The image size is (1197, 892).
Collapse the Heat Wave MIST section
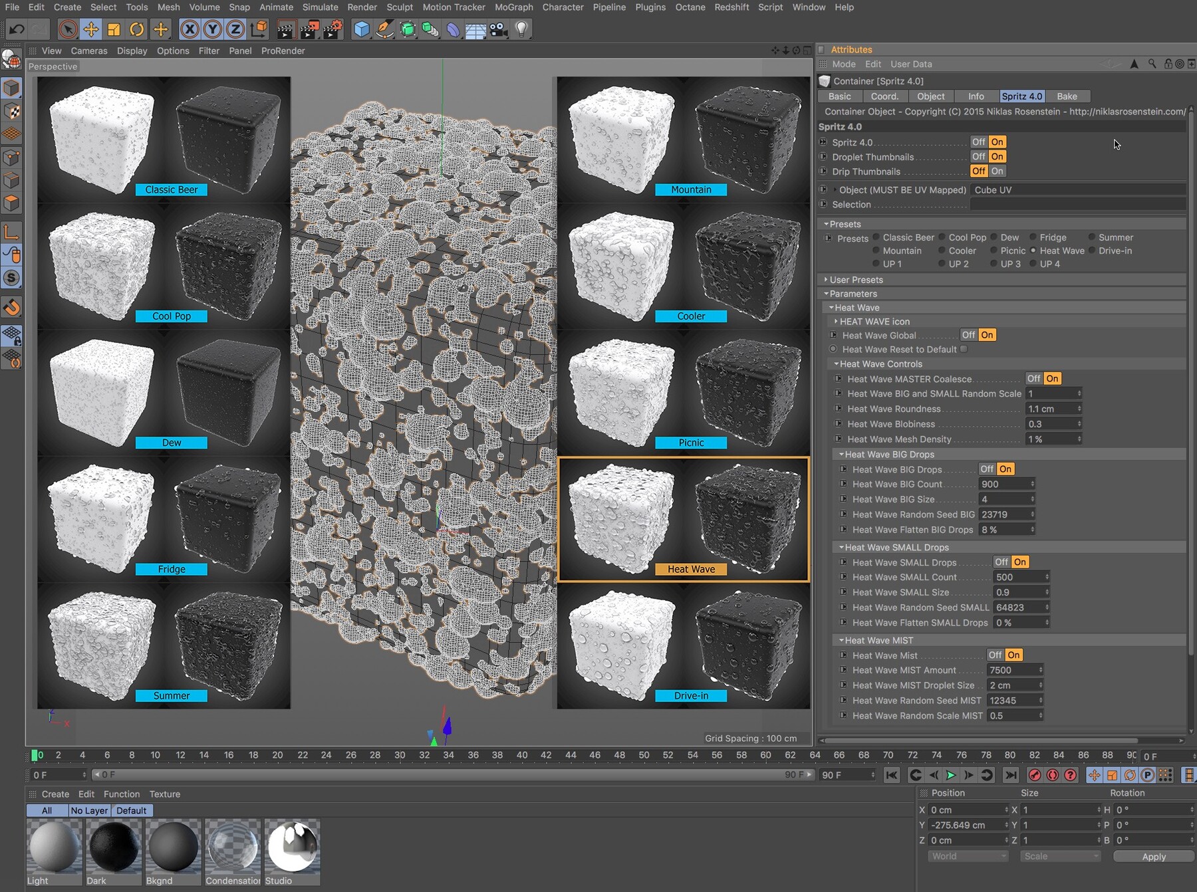click(841, 640)
